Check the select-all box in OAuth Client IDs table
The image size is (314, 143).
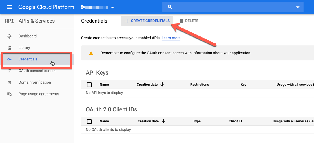click(89, 121)
